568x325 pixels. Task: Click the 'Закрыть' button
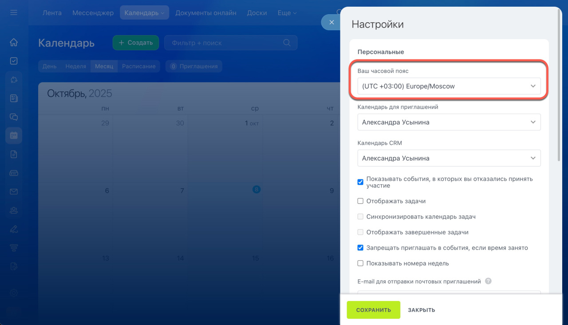click(x=421, y=310)
